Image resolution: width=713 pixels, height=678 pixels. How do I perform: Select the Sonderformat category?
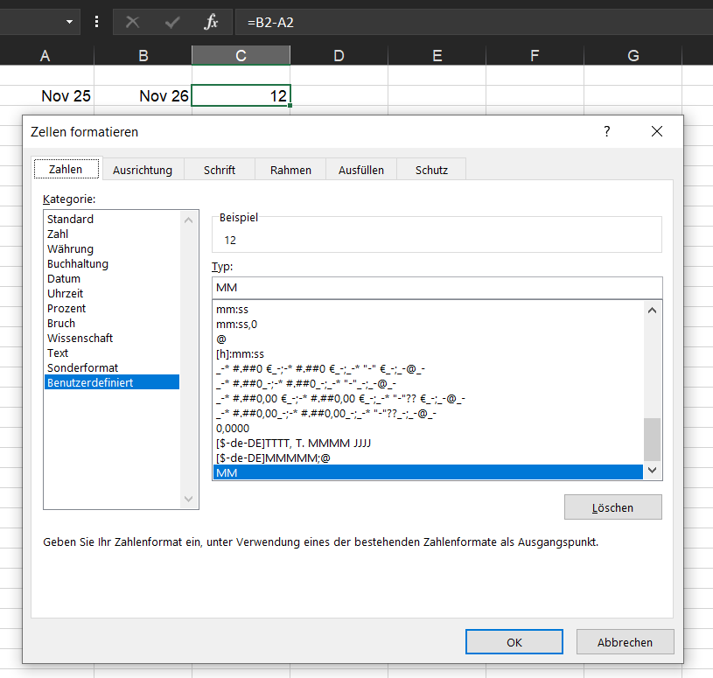pos(112,368)
